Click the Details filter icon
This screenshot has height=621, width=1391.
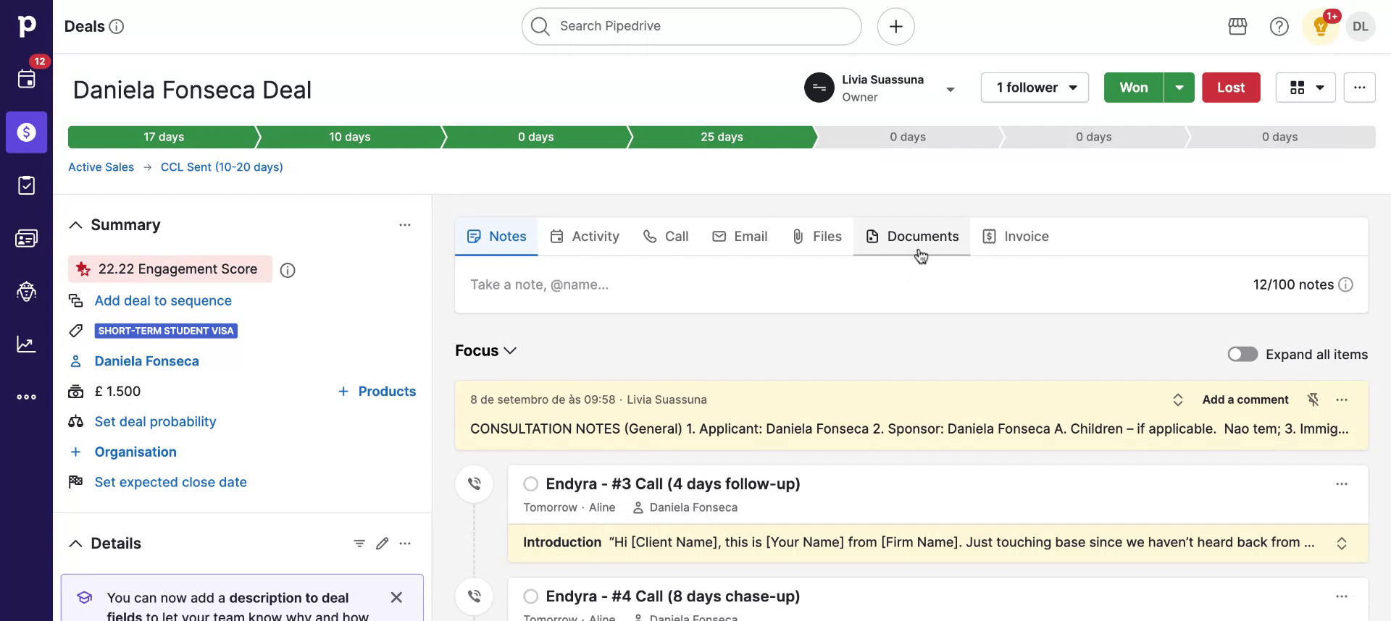[359, 544]
